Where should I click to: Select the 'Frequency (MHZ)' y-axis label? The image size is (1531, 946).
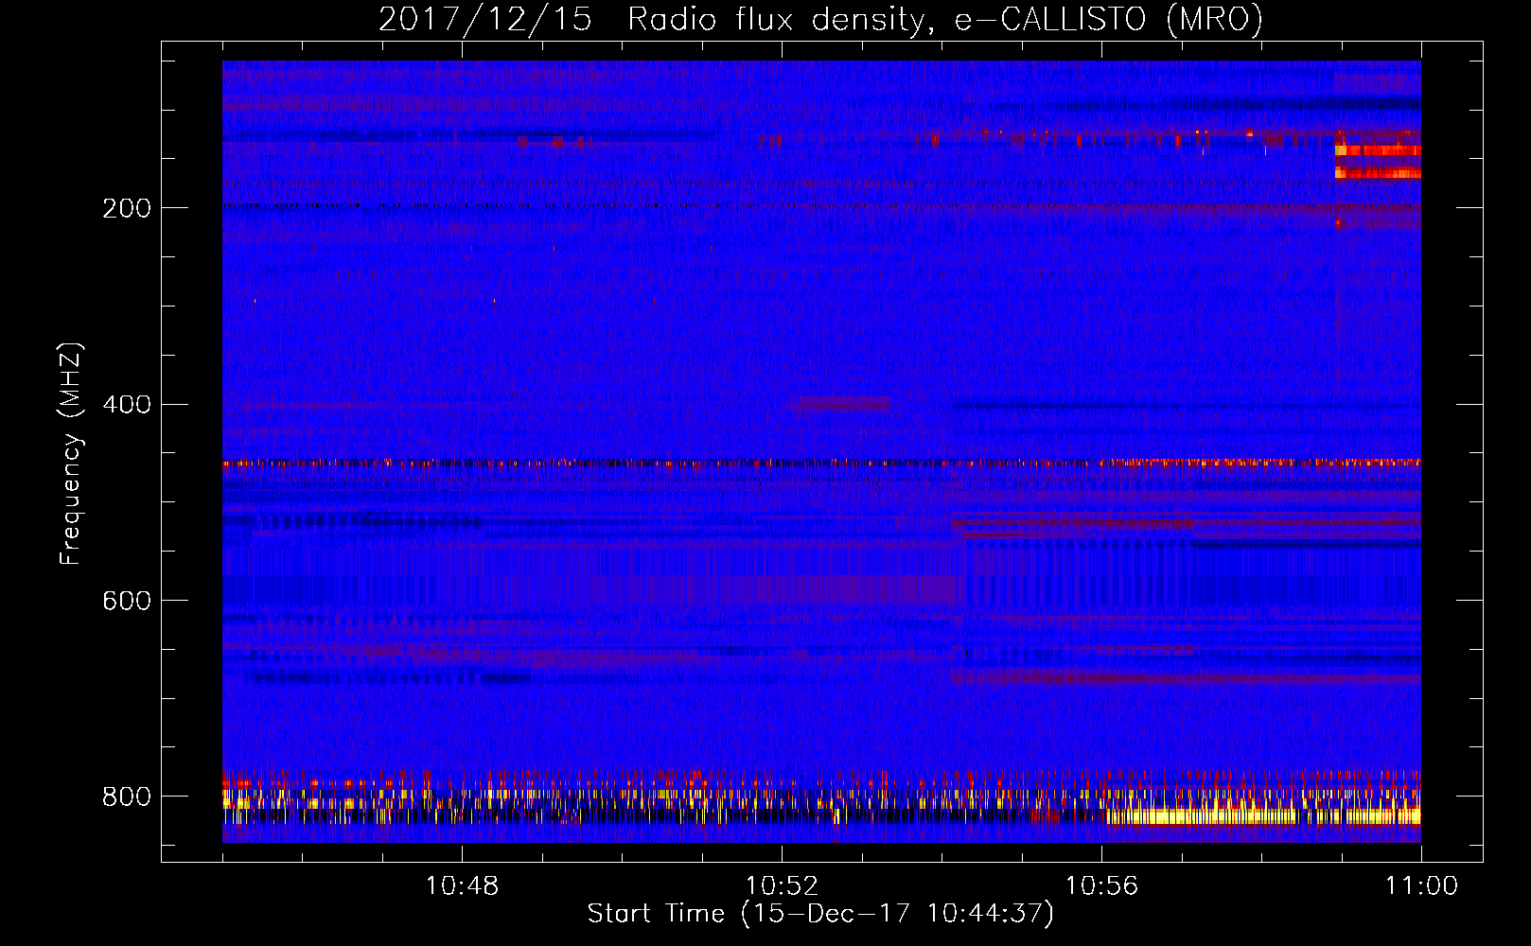[x=70, y=453]
